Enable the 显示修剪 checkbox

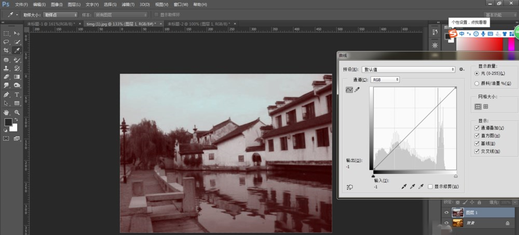[x=430, y=186]
